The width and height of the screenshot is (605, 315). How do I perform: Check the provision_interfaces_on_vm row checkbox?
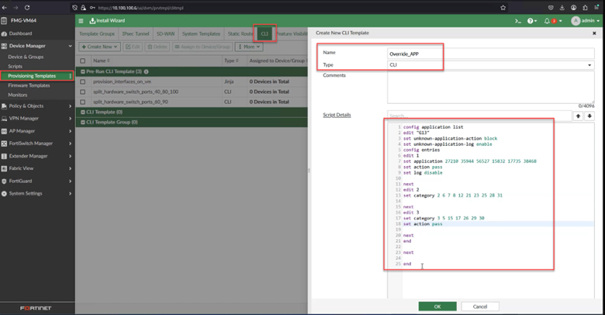tap(84, 81)
